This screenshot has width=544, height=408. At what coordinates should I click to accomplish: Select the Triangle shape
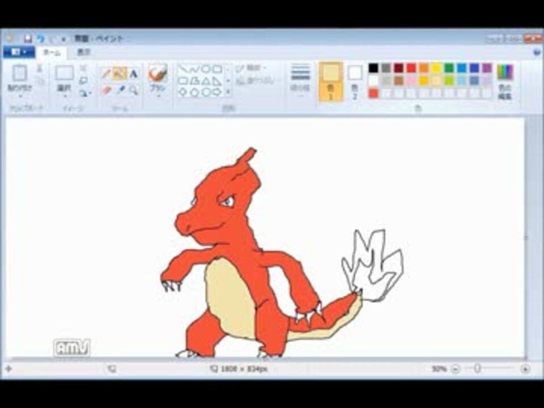click(206, 81)
